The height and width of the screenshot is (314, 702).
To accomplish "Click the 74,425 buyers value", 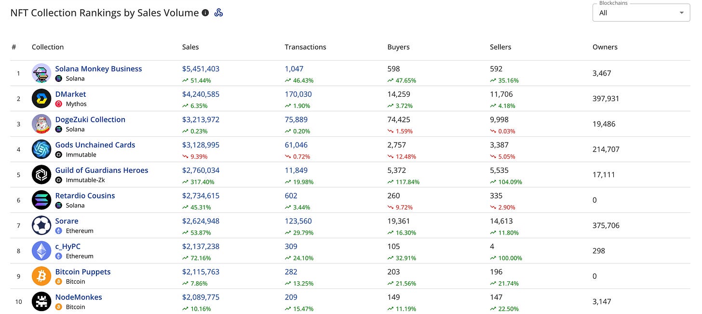I will 399,119.
